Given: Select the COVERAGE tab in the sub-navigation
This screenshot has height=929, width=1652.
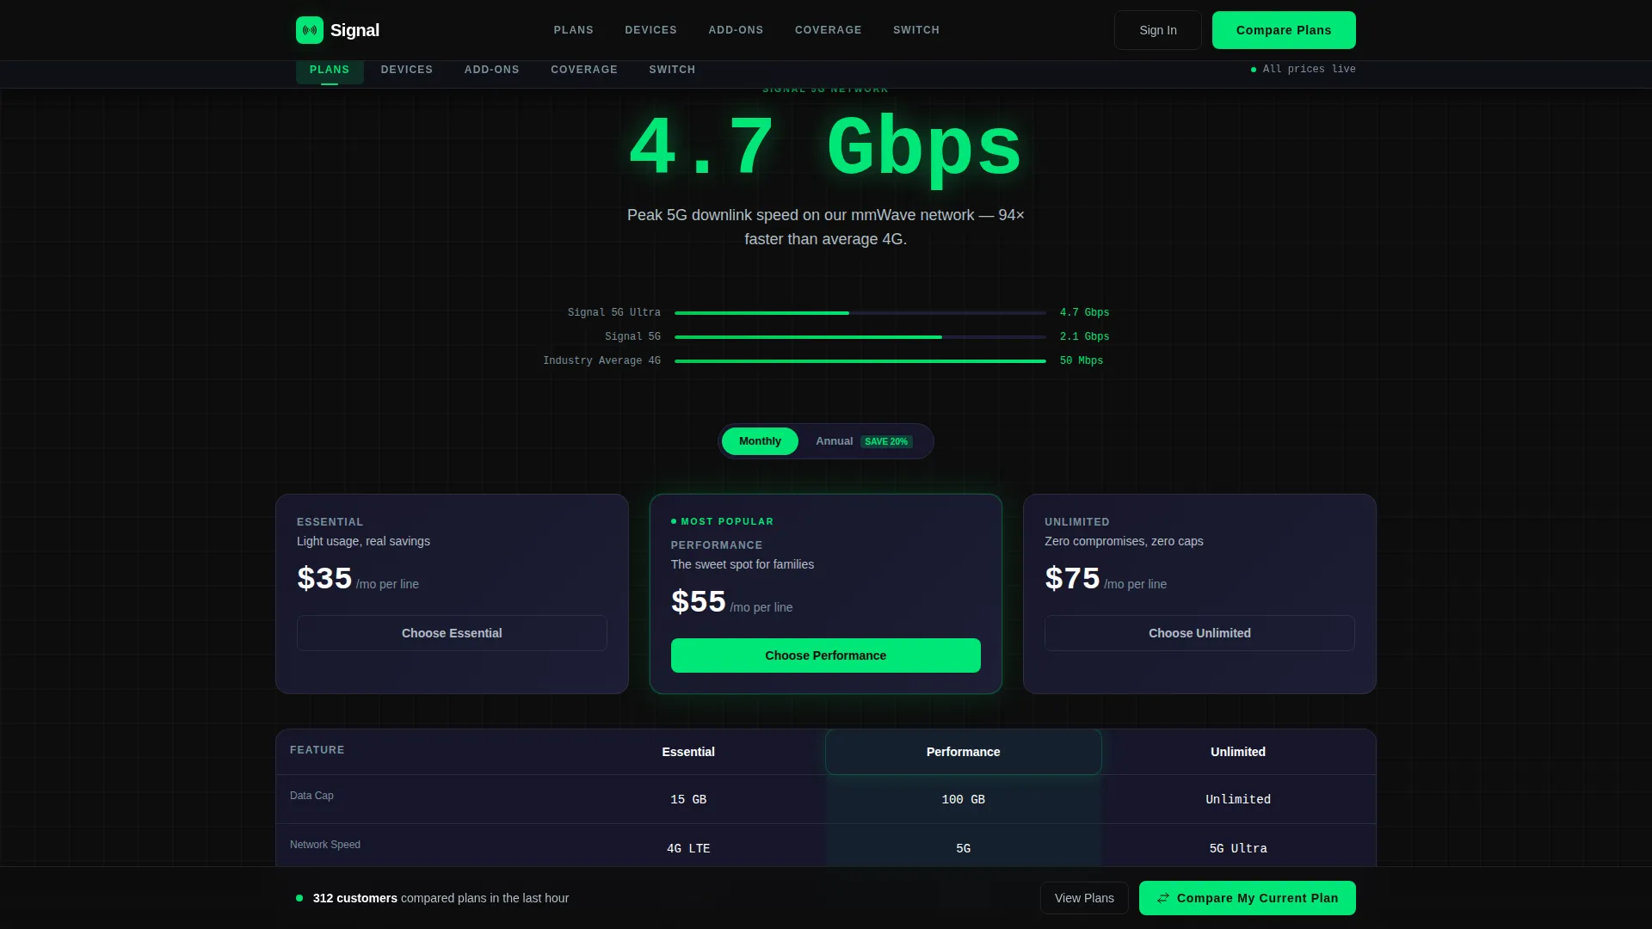Looking at the screenshot, I should point(584,70).
